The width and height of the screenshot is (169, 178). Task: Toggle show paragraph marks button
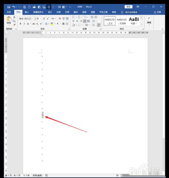[99, 25]
